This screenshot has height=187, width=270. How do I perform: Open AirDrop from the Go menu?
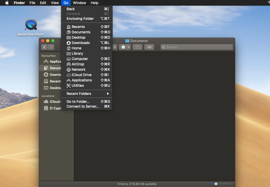pos(78,64)
